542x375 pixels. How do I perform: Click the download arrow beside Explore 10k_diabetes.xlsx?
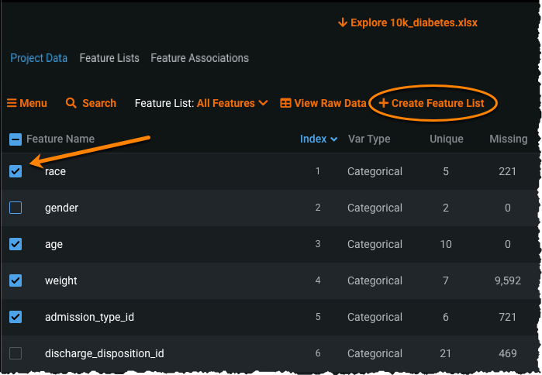342,22
